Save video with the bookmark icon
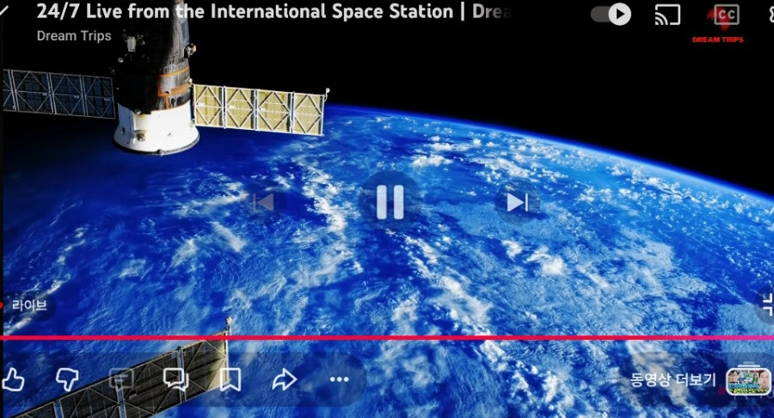 click(230, 379)
